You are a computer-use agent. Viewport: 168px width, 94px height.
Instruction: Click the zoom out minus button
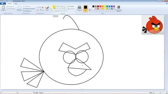[x=154, y=93]
